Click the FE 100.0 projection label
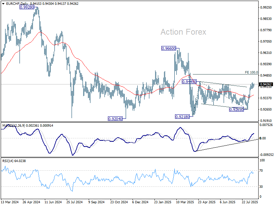274x206 pixels. point(251,72)
